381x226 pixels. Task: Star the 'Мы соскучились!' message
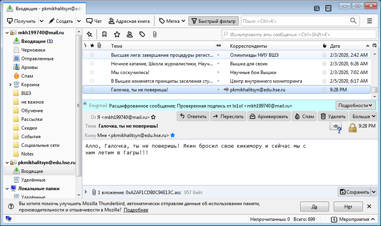[x=92, y=72]
